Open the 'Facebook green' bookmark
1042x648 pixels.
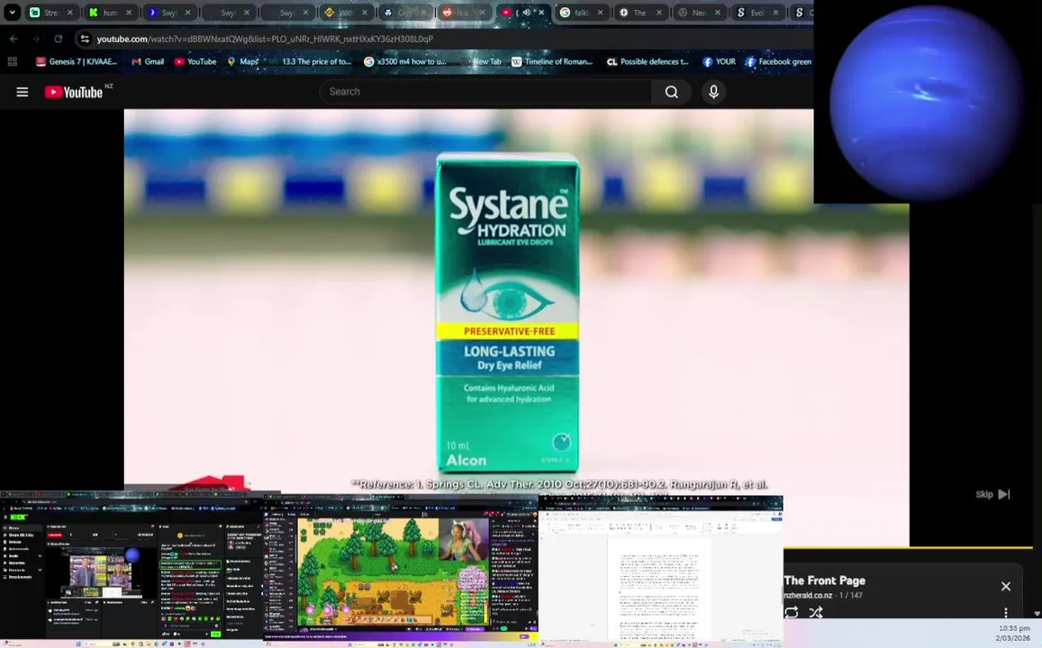pos(777,62)
